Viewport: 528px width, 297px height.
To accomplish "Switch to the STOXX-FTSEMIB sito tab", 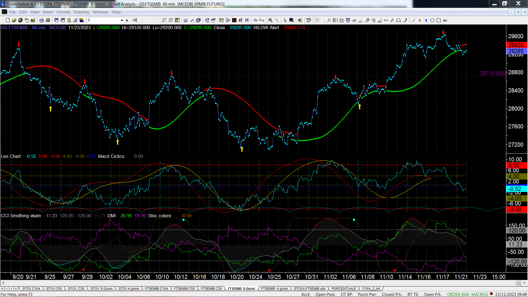I will point(310,289).
